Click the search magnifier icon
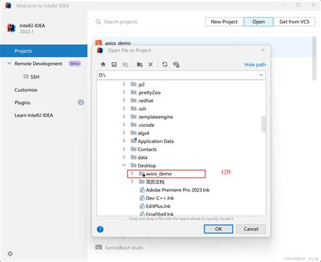The width and height of the screenshot is (321, 262). 98,22
